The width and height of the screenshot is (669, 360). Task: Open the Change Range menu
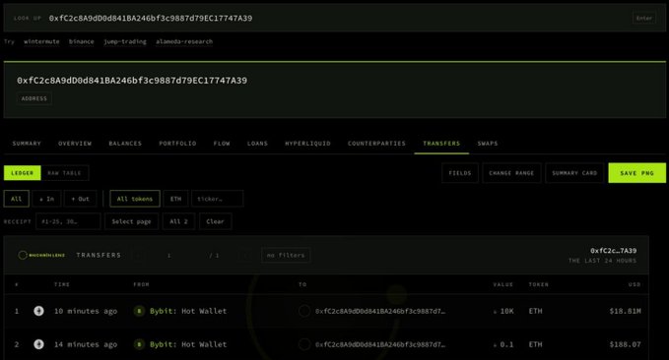point(511,173)
